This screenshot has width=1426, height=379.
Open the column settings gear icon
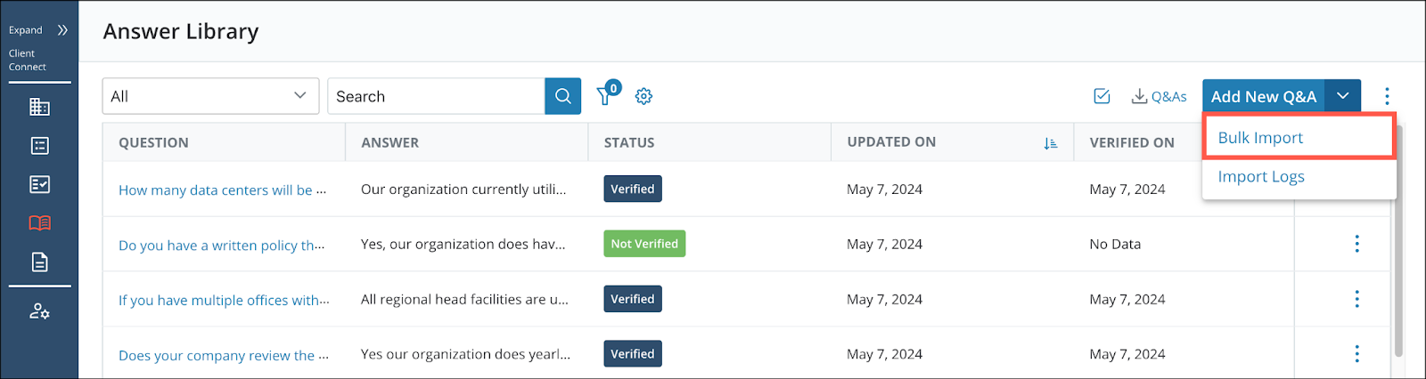click(x=643, y=96)
